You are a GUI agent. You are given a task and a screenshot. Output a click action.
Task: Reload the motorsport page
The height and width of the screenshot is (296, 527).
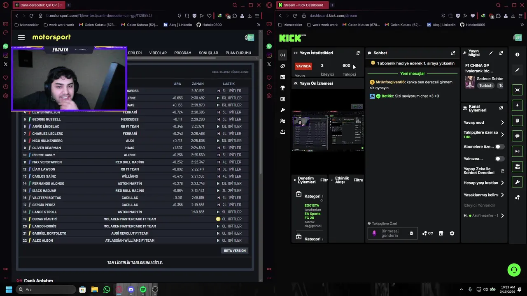[x=31, y=16]
